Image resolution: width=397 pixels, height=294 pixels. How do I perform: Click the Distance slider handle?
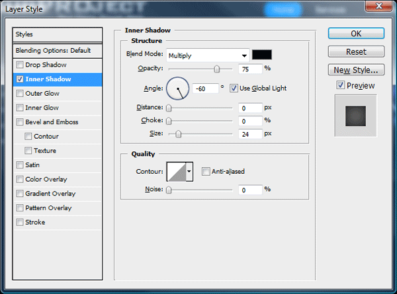[x=169, y=108]
